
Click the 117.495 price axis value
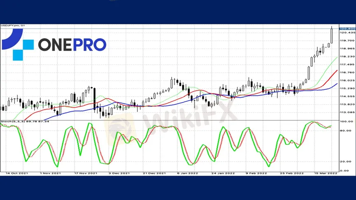point(347,65)
